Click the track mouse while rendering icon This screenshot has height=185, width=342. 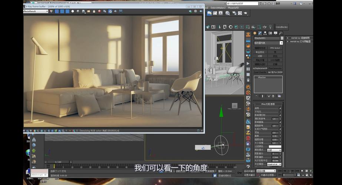tap(105, 11)
